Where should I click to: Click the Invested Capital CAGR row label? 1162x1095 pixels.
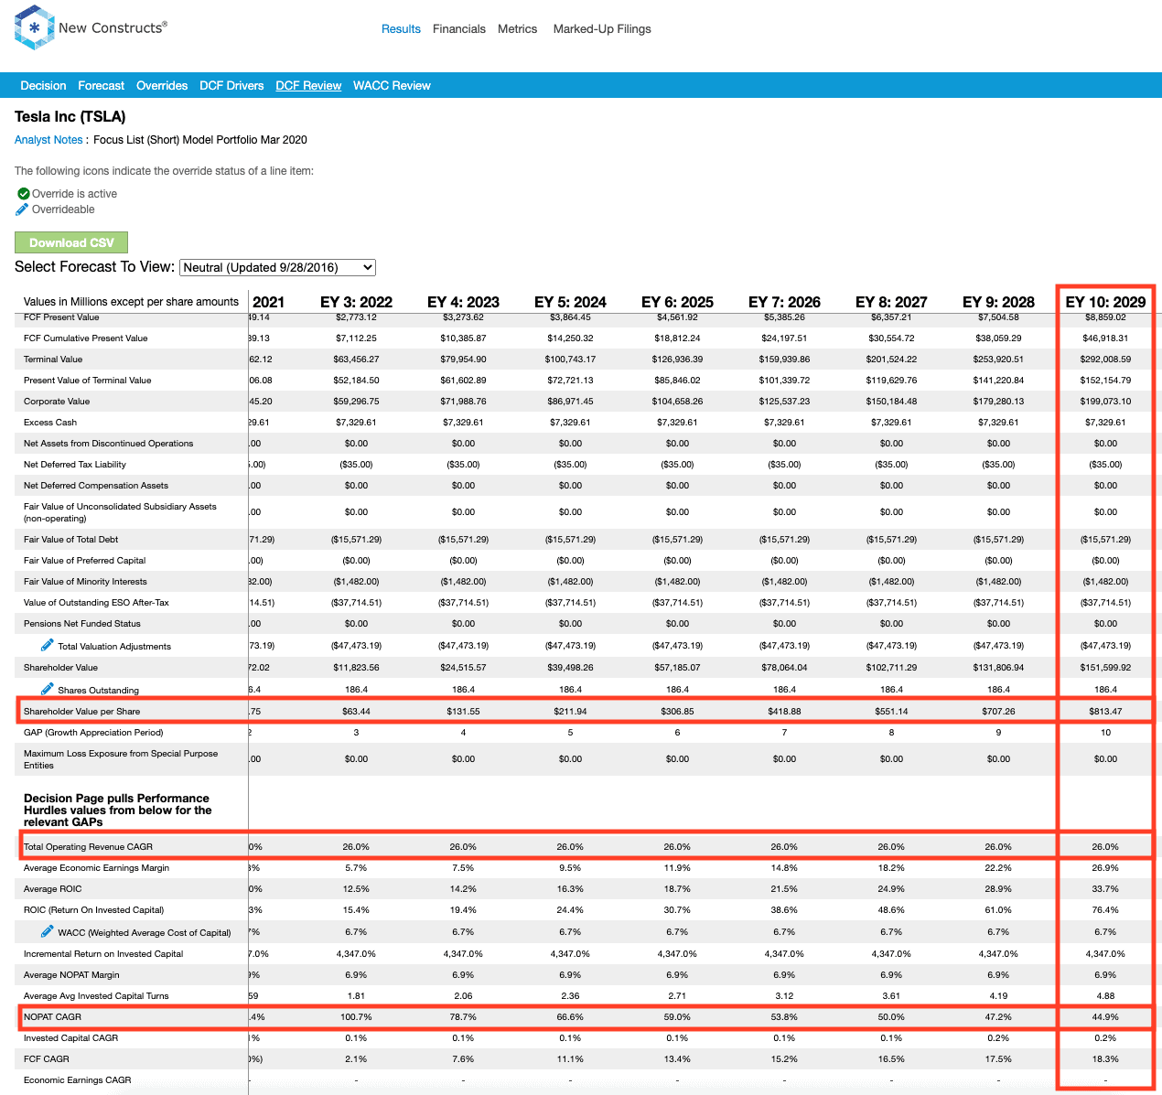click(x=70, y=1038)
